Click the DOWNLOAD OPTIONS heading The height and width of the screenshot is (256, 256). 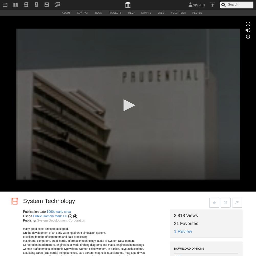pos(189,249)
